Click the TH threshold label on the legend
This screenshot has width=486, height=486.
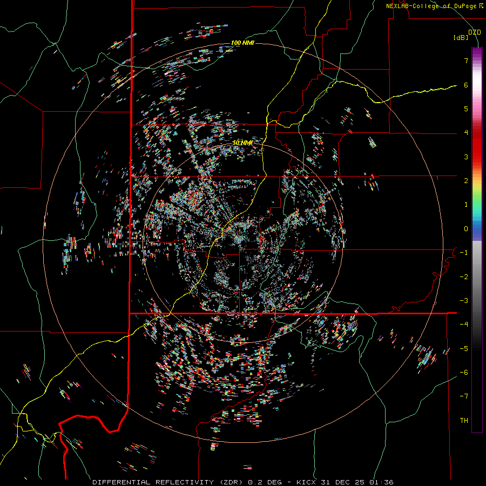coord(464,421)
